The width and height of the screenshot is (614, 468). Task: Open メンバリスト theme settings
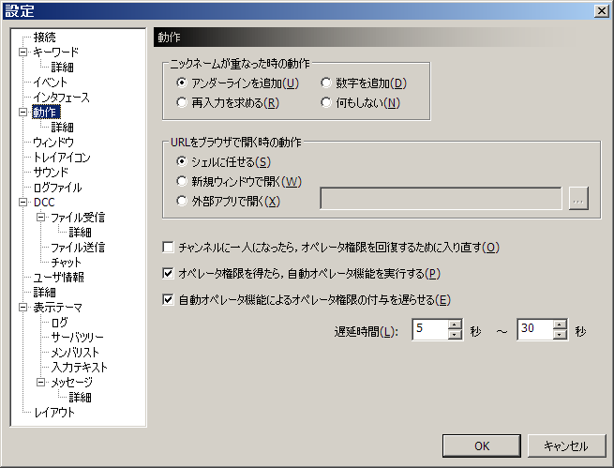coord(75,353)
